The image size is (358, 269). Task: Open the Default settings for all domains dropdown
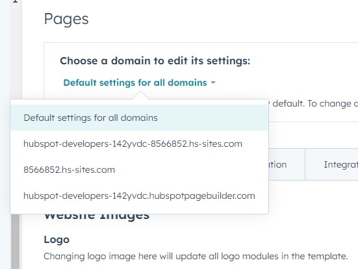(x=139, y=83)
